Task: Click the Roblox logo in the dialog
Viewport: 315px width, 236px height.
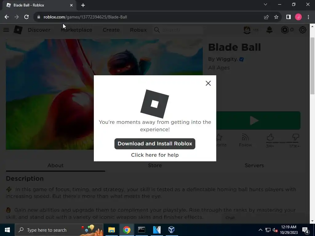Action: [155, 104]
